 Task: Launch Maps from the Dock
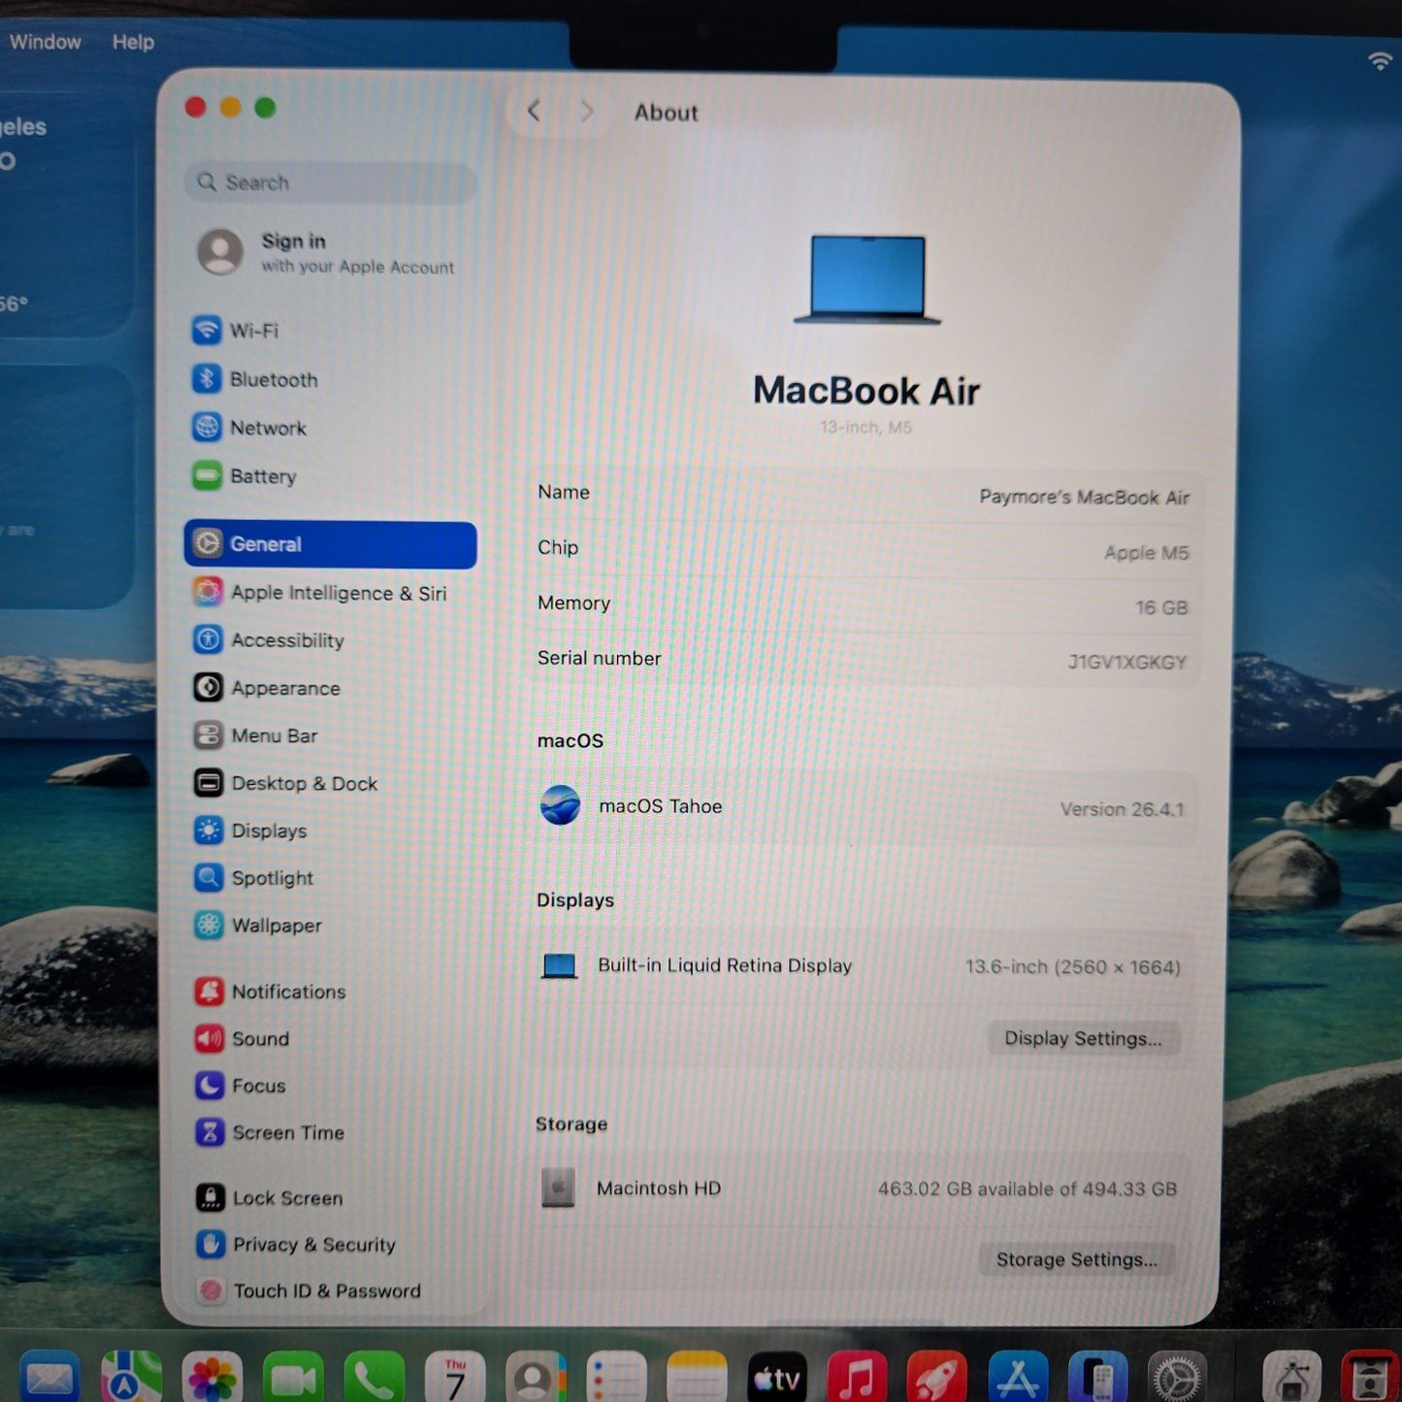(131, 1377)
